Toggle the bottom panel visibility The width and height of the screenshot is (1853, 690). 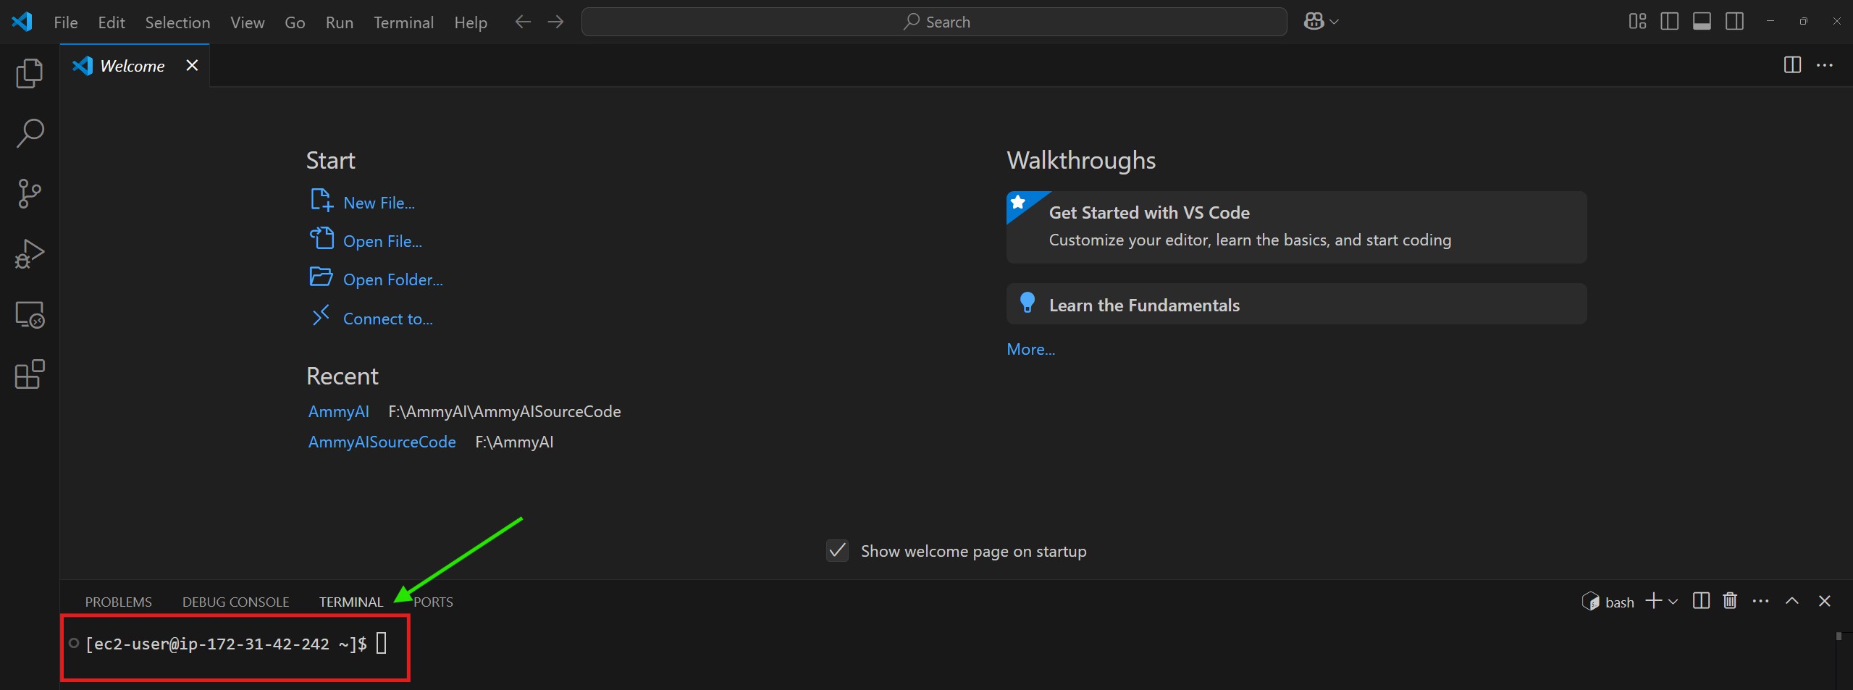click(x=1702, y=22)
